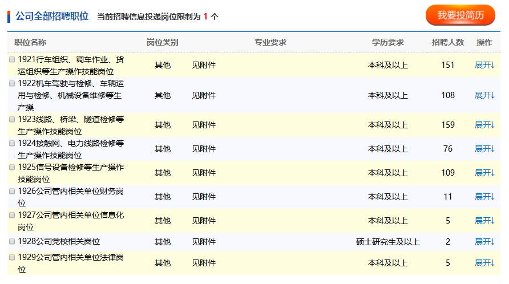
Task: Click the 公司全部招聘职位 heading
Action: click(52, 16)
